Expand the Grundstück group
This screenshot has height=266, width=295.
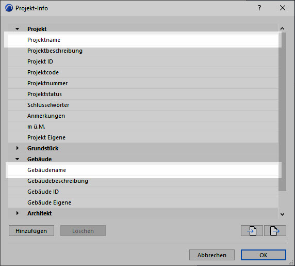(18, 148)
